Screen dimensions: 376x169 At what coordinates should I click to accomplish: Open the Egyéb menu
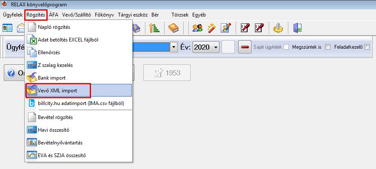pos(199,15)
